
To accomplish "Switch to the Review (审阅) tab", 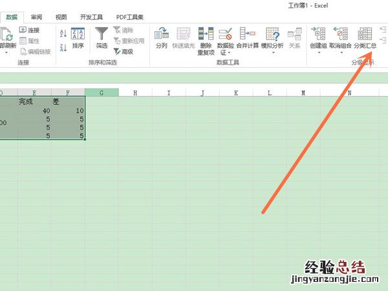I will [x=36, y=17].
